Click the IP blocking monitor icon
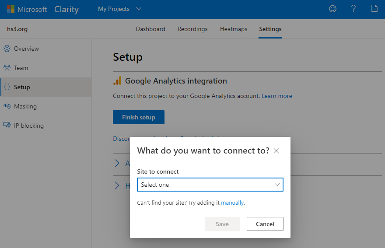 point(7,125)
